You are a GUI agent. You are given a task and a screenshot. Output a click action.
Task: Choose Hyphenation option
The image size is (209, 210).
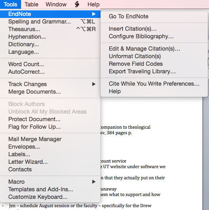click(50, 37)
